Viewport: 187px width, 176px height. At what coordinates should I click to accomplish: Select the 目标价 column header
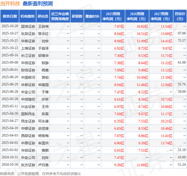(x=180, y=16)
